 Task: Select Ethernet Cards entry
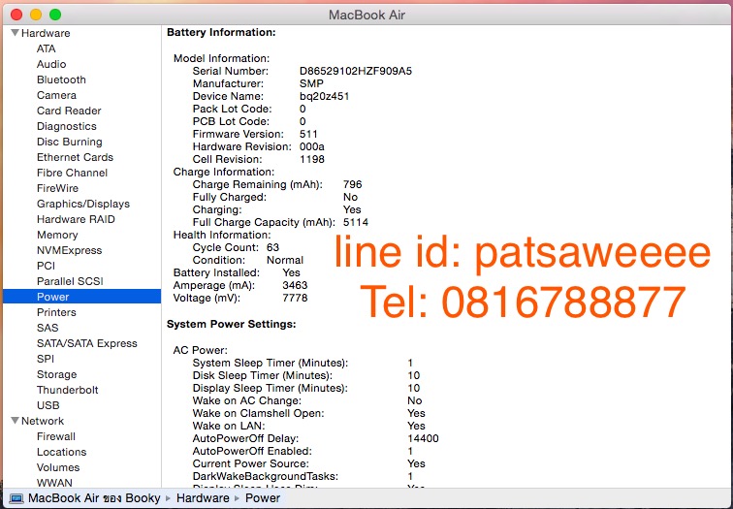(75, 157)
